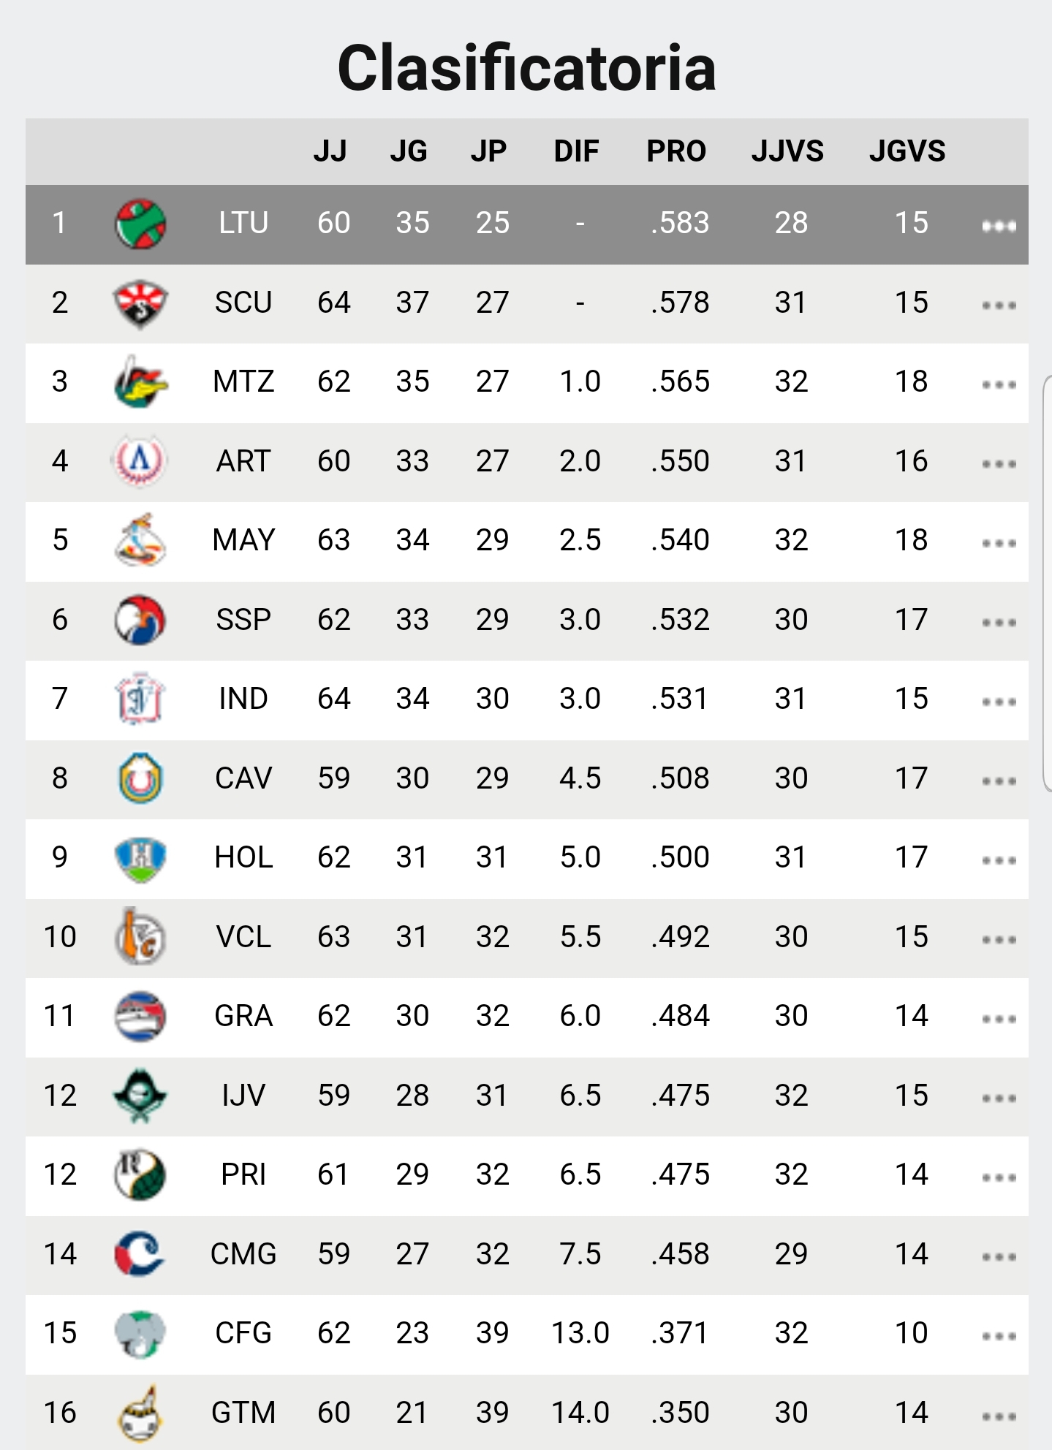Open the CMG team name link

243,1254
